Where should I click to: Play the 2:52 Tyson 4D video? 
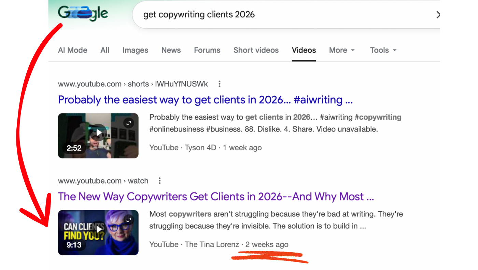tap(98, 133)
